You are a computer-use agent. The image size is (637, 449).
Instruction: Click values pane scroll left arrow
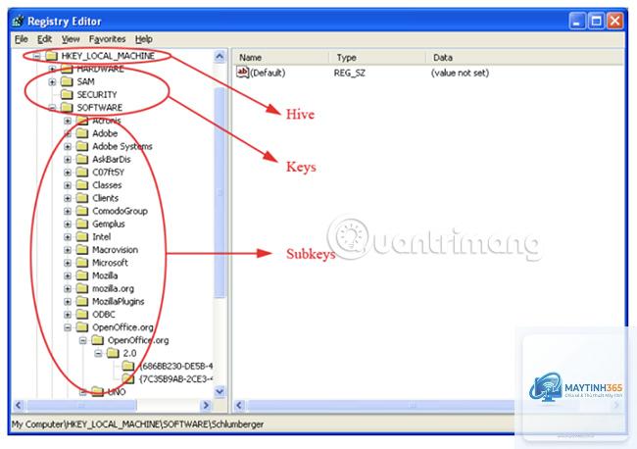pyautogui.click(x=240, y=406)
